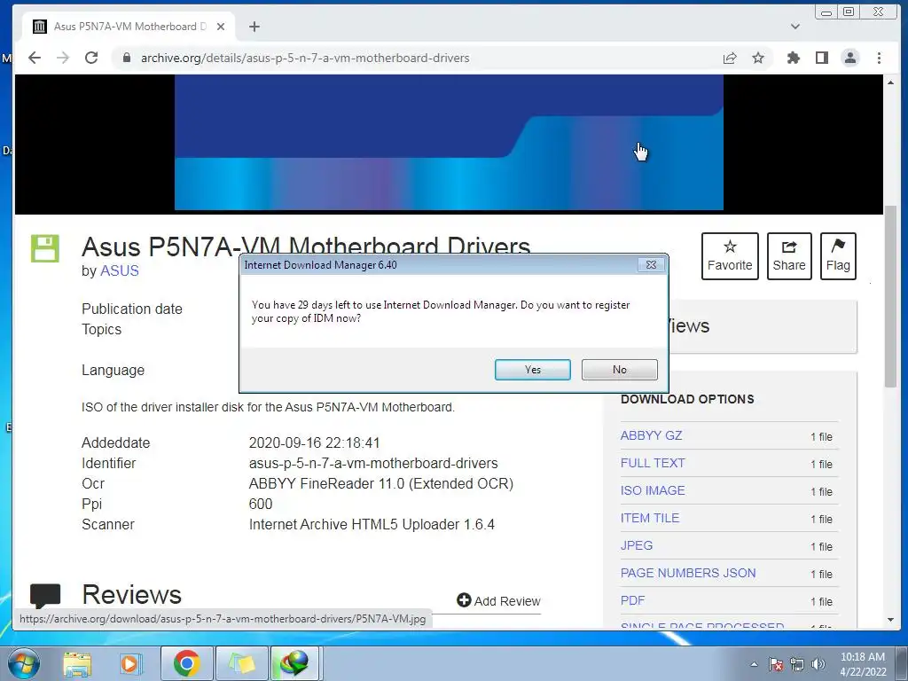This screenshot has height=681, width=908.
Task: Click the DOWNLOAD OPTIONS heading
Action: click(x=687, y=399)
